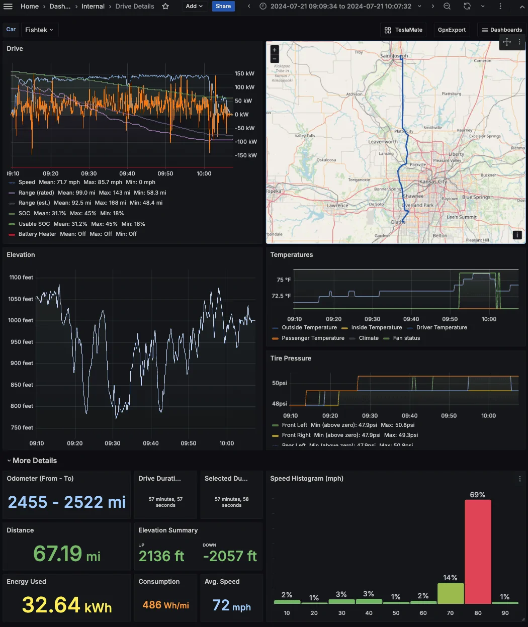Toggle the Battery Heater legend series

click(x=37, y=234)
